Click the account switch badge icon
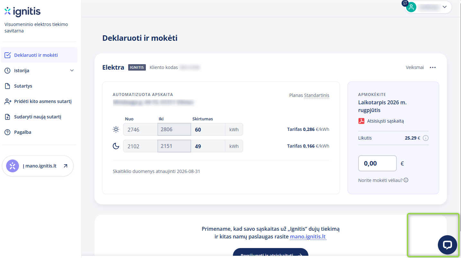This screenshot has width=461, height=258. pyautogui.click(x=405, y=3)
